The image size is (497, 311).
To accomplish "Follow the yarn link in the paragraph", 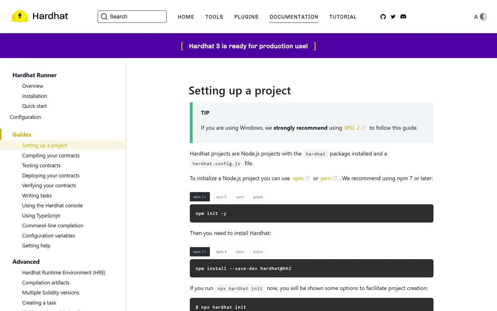I will click(x=326, y=178).
